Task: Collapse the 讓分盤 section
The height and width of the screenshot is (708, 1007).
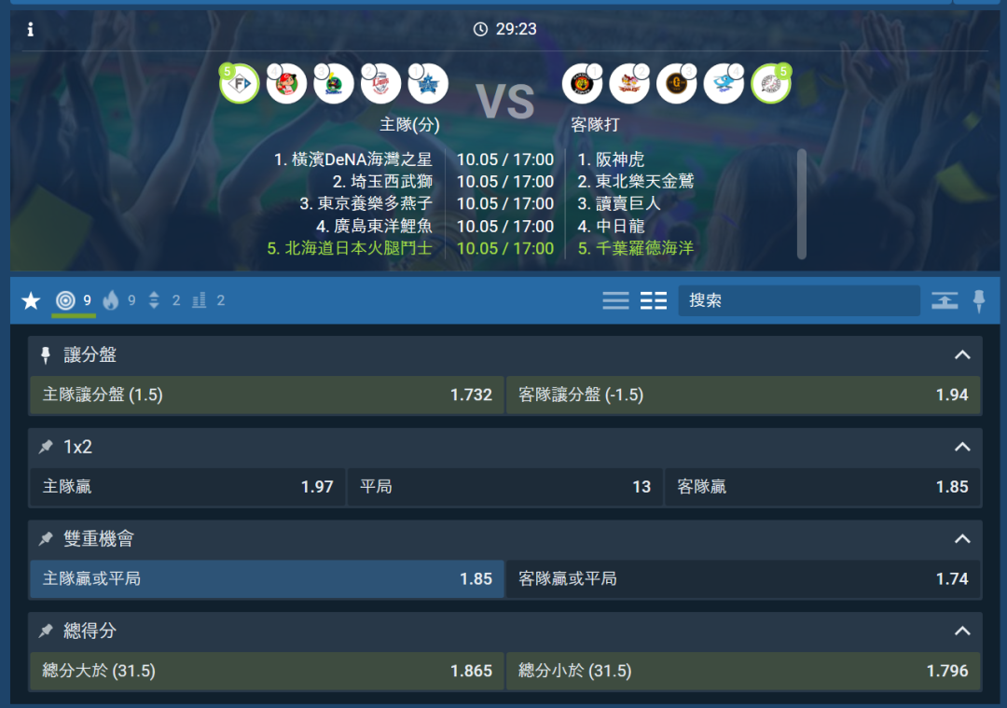Action: 962,354
